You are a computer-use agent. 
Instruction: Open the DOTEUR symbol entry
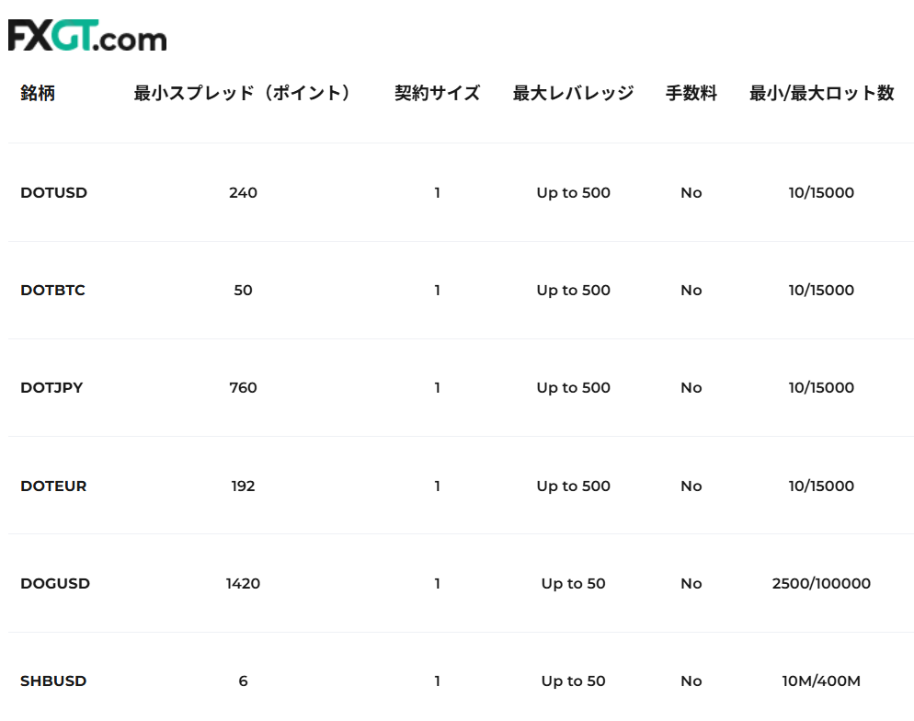pyautogui.click(x=53, y=486)
